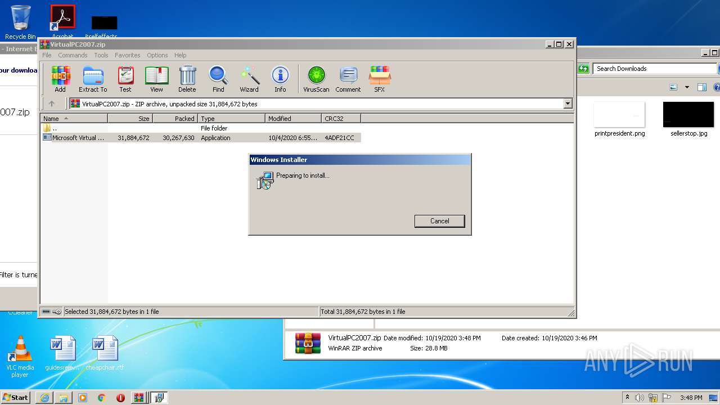Image resolution: width=720 pixels, height=405 pixels.
Task: Click Opera icon in taskbar
Action: [x=120, y=398]
